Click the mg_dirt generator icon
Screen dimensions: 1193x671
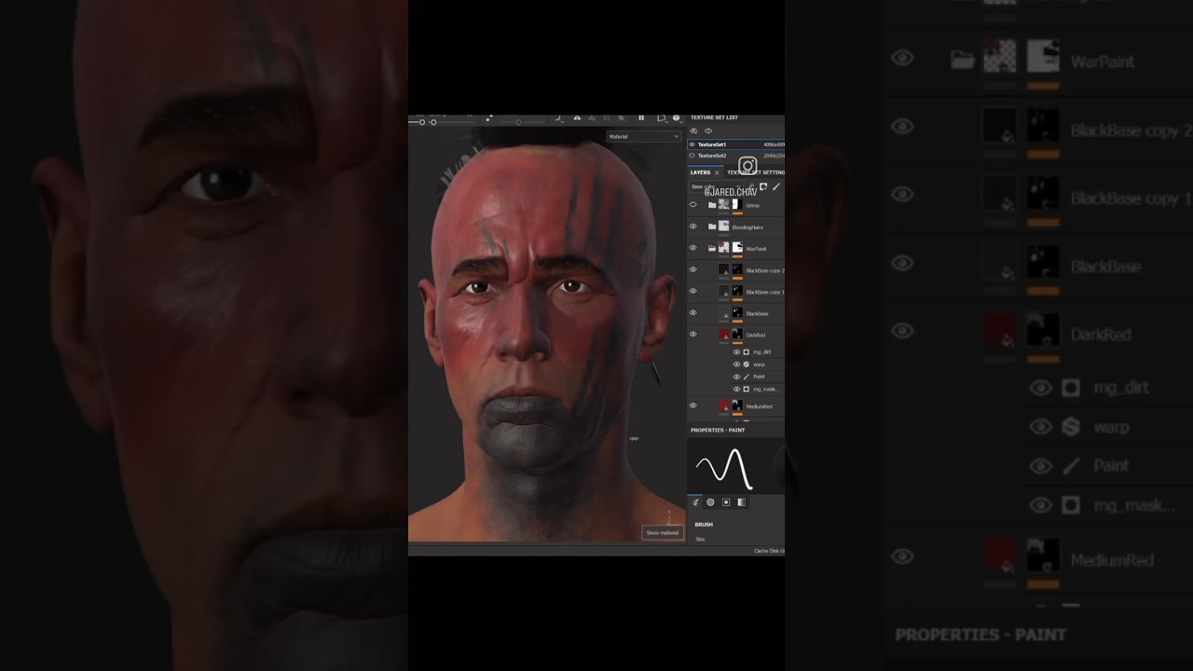747,352
